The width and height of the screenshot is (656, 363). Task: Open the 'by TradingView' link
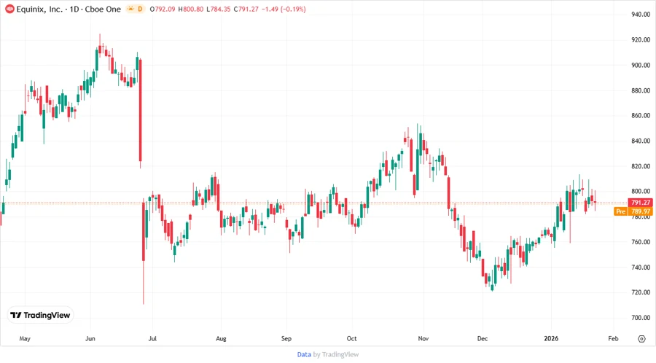pos(336,354)
